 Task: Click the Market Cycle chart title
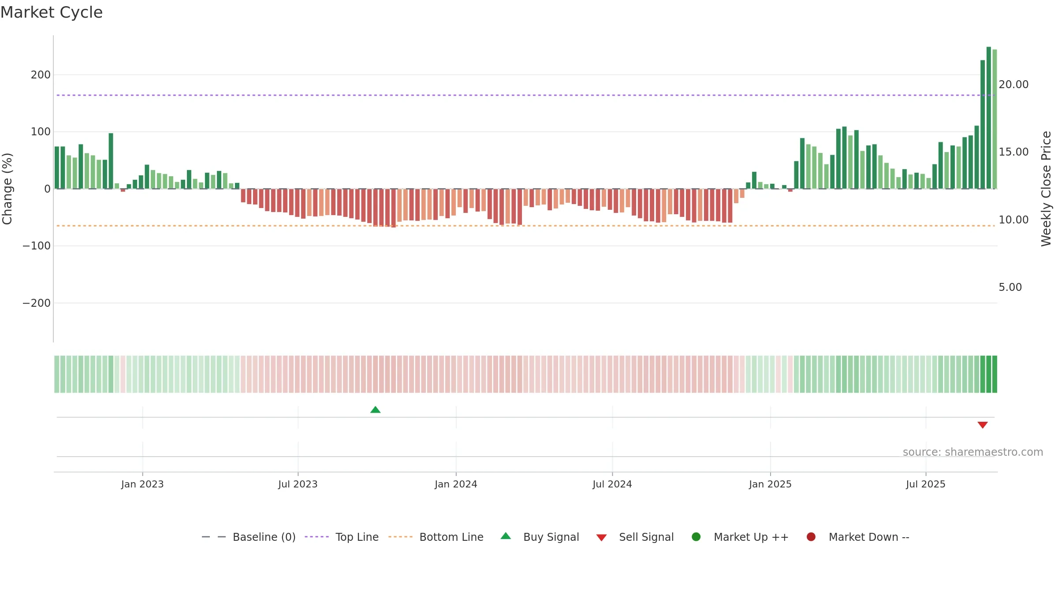pyautogui.click(x=52, y=12)
